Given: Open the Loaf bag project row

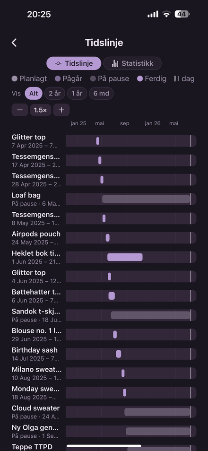Looking at the screenshot, I should pos(104,199).
